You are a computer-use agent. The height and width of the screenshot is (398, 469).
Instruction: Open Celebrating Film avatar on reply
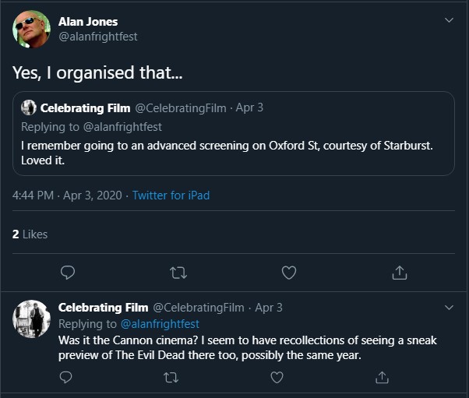(31, 319)
